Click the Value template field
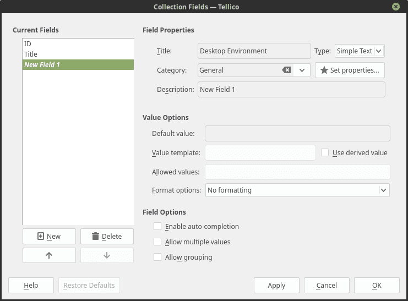The image size is (408, 301). click(x=260, y=152)
